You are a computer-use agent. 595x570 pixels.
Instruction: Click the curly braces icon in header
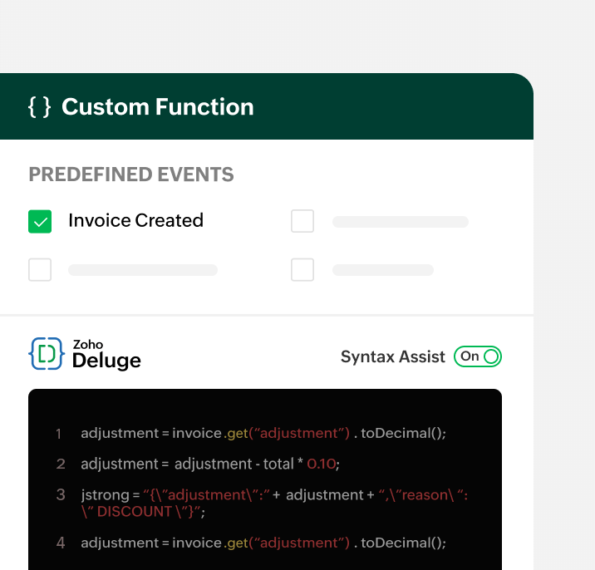pyautogui.click(x=39, y=107)
